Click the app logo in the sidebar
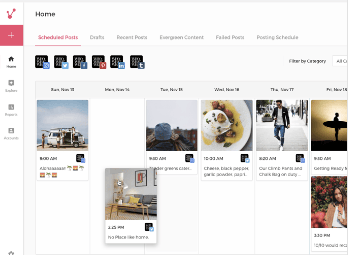This screenshot has width=348, height=255. (11, 14)
